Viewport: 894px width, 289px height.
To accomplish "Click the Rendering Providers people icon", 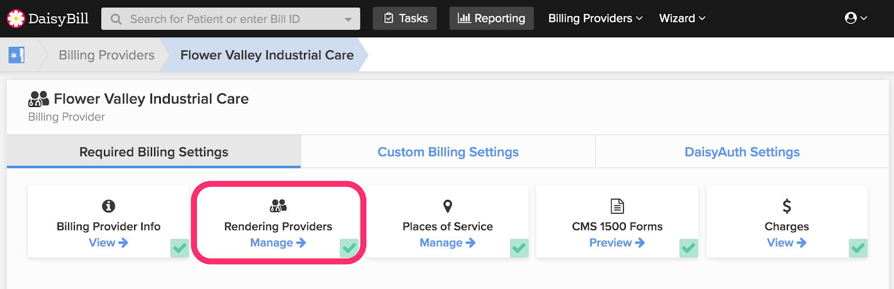I will (278, 206).
